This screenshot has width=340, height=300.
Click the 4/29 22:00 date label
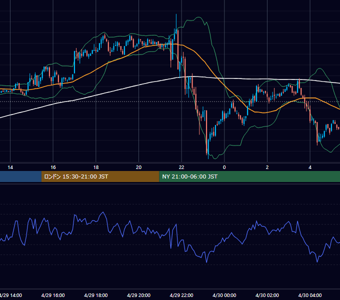click(x=181, y=295)
